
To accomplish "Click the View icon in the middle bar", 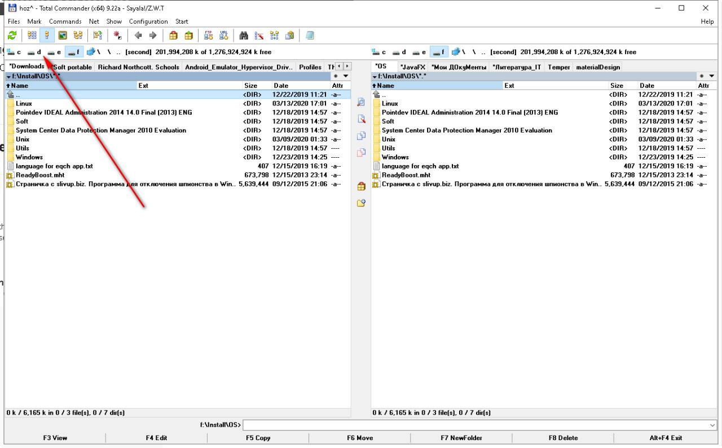I will coord(361,103).
